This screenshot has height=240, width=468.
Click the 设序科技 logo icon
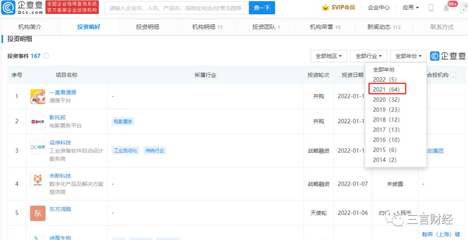38,147
